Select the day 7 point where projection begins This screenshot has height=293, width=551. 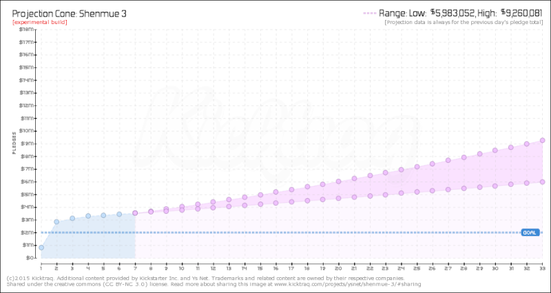(135, 213)
